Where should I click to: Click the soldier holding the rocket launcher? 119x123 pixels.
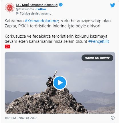(49, 82)
